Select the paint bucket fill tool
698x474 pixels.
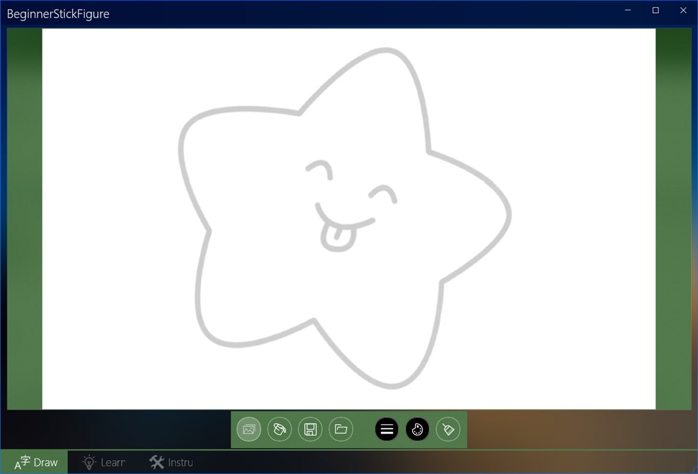pos(279,429)
